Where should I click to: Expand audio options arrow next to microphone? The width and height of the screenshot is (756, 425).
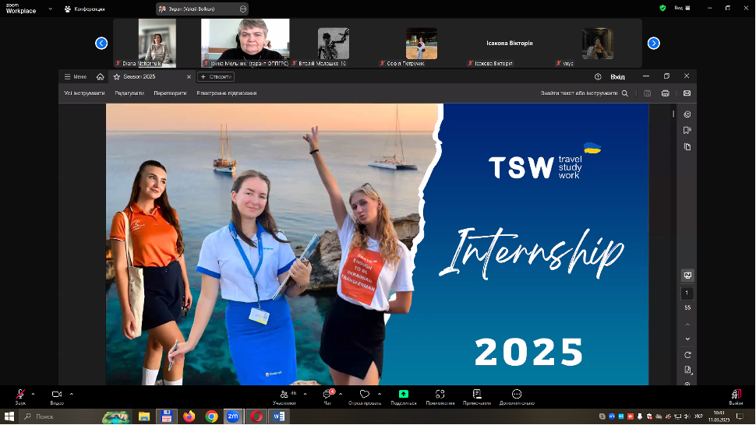click(33, 394)
